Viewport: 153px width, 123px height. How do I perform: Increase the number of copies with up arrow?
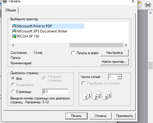(x=119, y=76)
